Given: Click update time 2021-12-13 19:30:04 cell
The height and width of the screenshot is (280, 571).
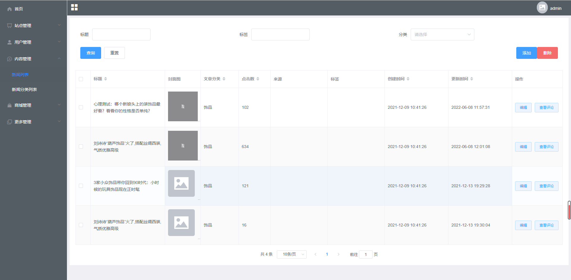Looking at the screenshot, I should click(470, 225).
